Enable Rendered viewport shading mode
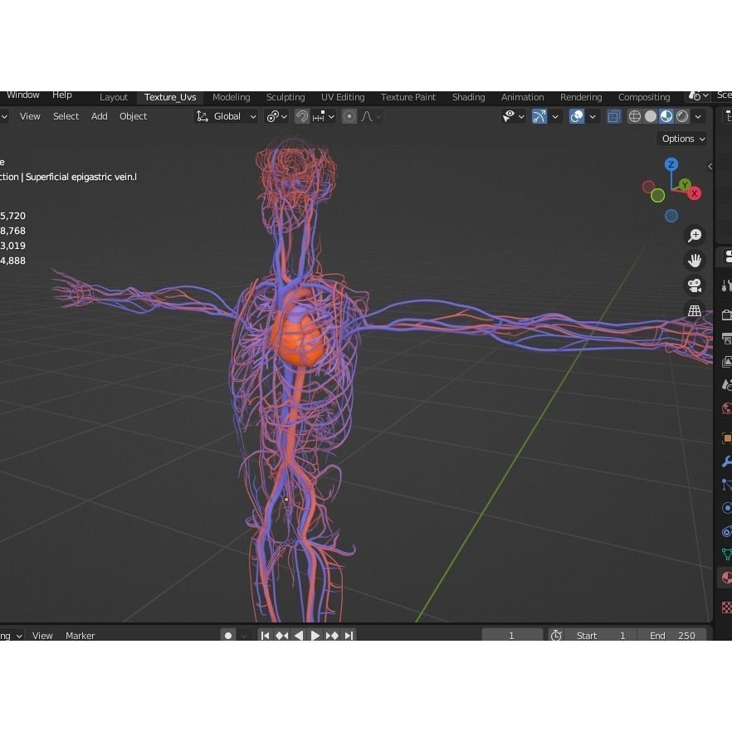Viewport: 732px width, 732px height. coord(682,116)
